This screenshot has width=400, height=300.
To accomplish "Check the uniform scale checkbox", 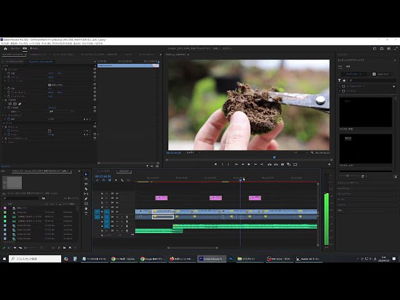I will 49,85.
